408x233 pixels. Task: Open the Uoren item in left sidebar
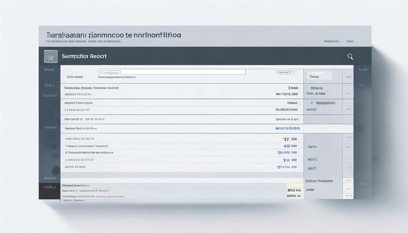(x=49, y=69)
